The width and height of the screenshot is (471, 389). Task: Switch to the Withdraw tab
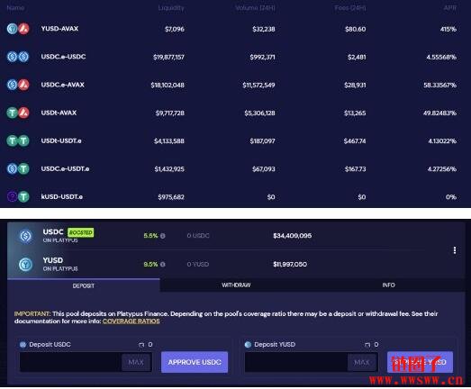[x=236, y=285]
